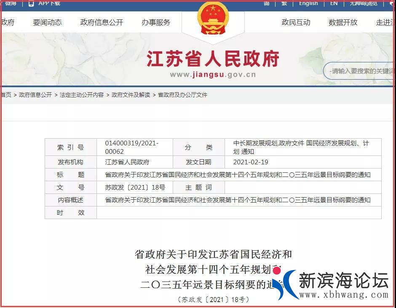Image resolution: width=396 pixels, height=308 pixels.
Task: Click the EN language link
Action: tap(334, 3)
